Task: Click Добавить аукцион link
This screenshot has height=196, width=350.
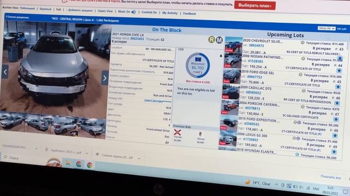Action: coord(80,10)
